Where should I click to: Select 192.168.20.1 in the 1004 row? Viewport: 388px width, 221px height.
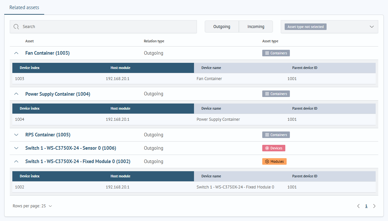tap(118, 119)
